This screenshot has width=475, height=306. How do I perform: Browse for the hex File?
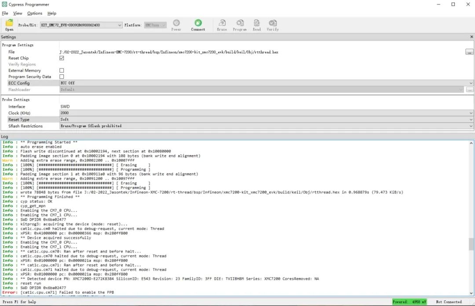click(469, 52)
